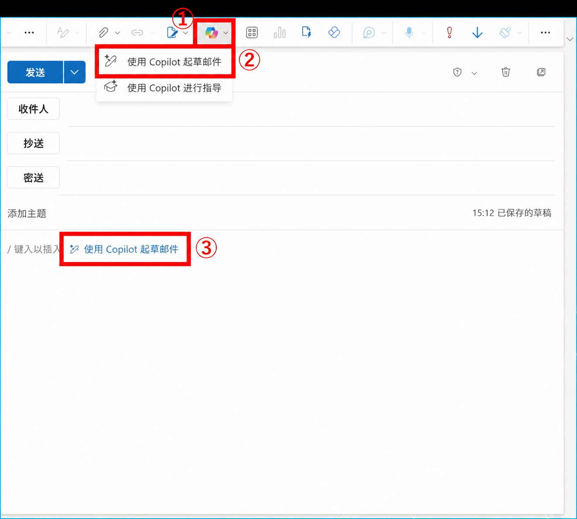Image resolution: width=577 pixels, height=519 pixels.
Task: Click the colorful Copilot icon
Action: (x=212, y=32)
